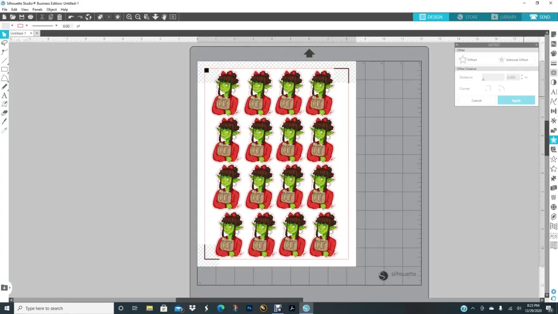Select the Line drawing tool
The width and height of the screenshot is (558, 314).
click(x=4, y=60)
